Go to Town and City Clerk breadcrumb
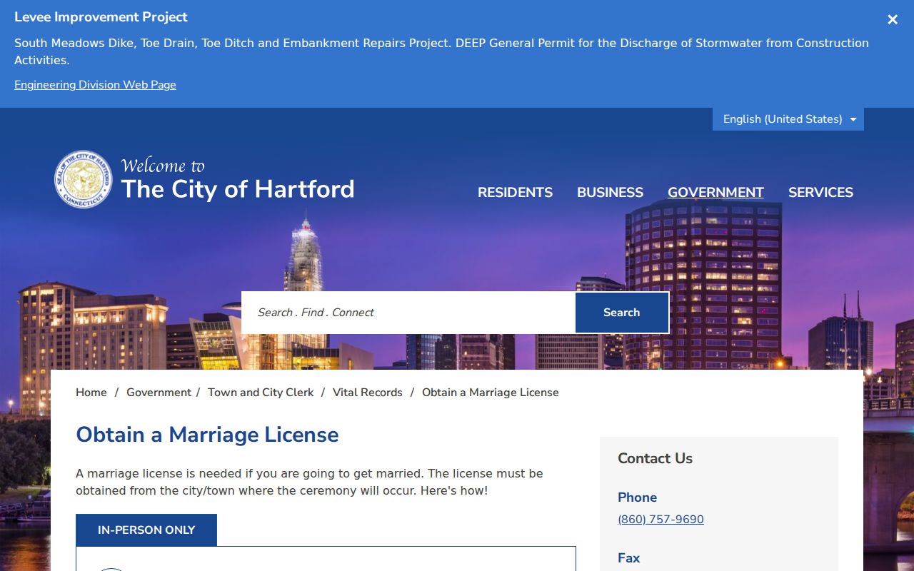This screenshot has height=571, width=914. (x=261, y=393)
